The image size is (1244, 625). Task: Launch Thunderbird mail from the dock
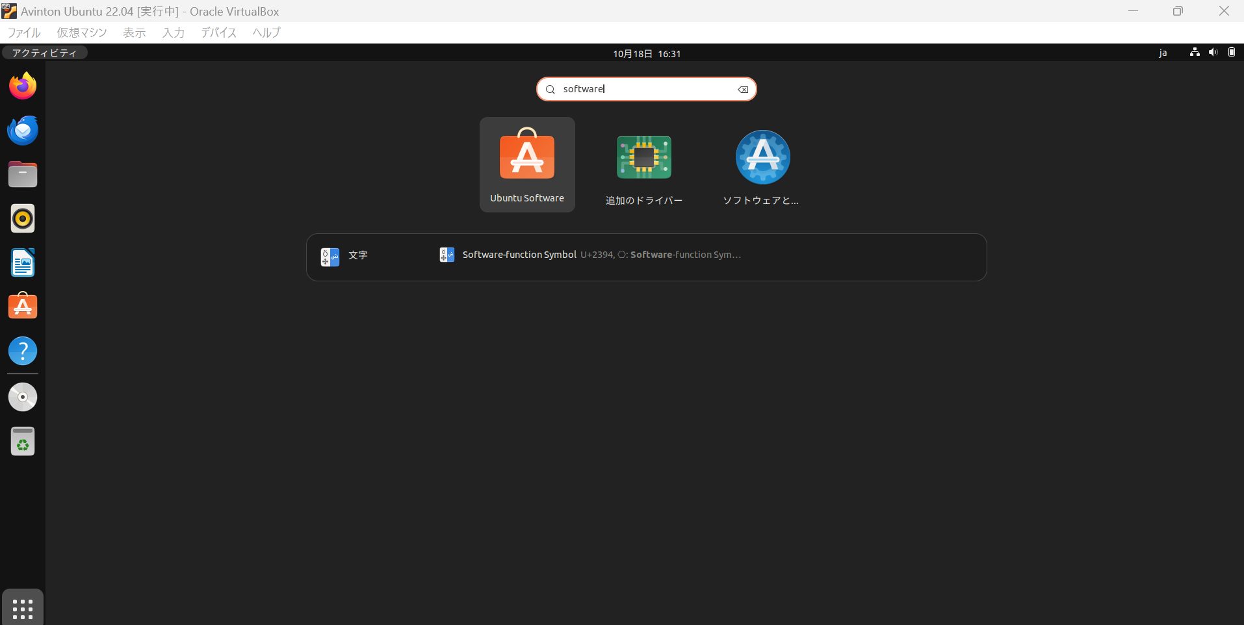23,130
